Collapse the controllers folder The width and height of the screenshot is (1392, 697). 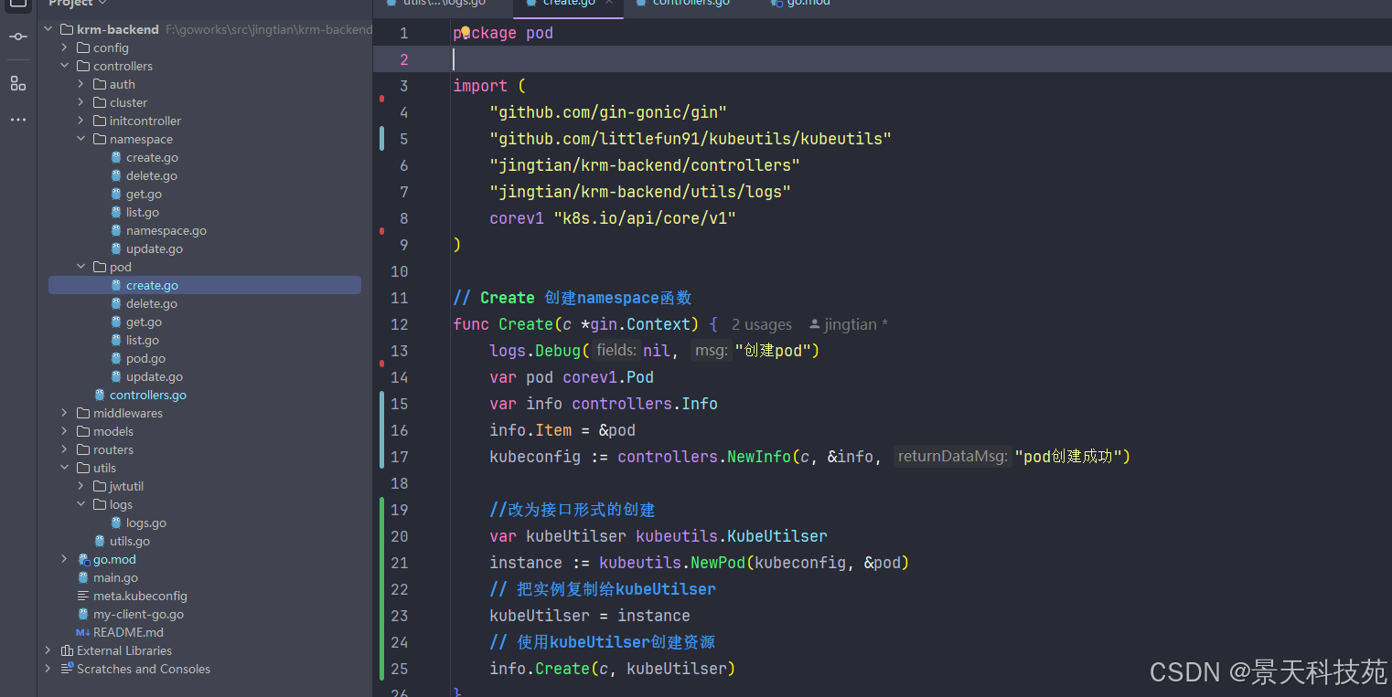click(64, 66)
